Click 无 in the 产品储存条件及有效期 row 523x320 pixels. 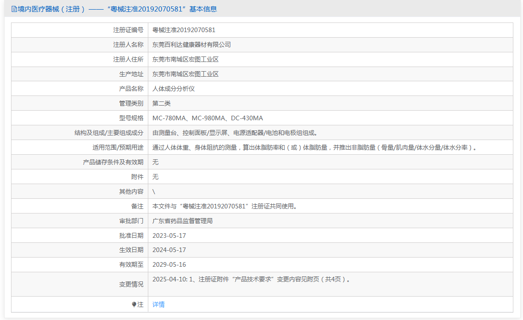[x=156, y=162]
